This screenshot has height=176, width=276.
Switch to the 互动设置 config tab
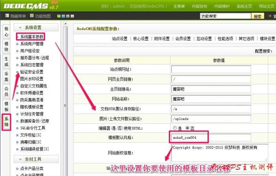coord(204,39)
